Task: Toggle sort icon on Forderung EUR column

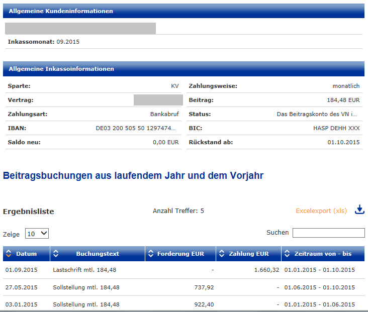Action: (x=151, y=254)
